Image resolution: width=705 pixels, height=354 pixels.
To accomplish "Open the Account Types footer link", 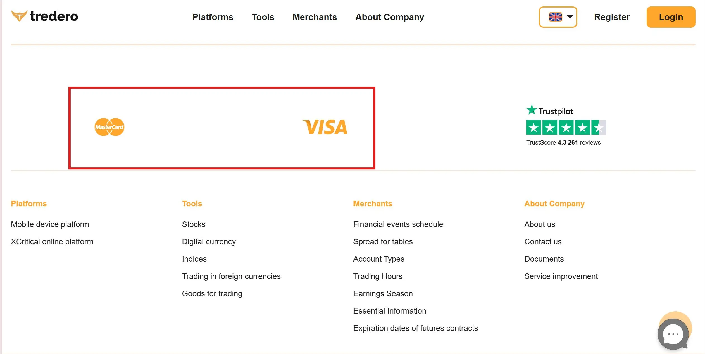I will coord(378,259).
